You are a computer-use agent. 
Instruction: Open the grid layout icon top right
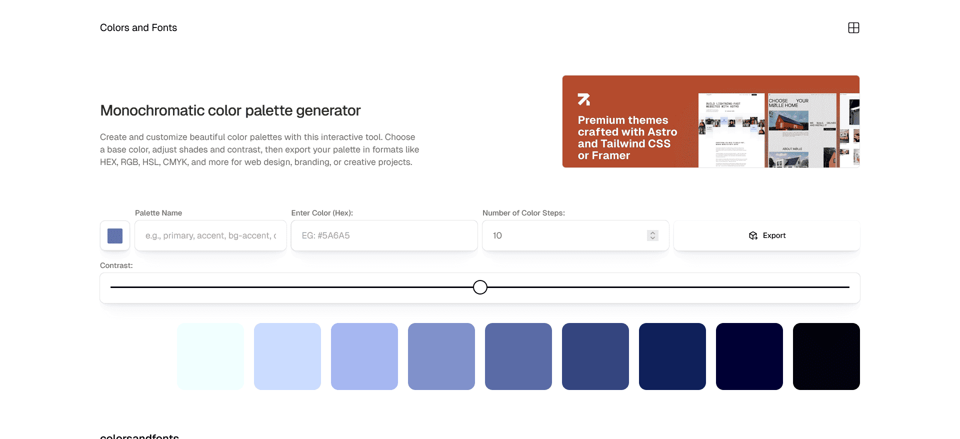click(853, 27)
